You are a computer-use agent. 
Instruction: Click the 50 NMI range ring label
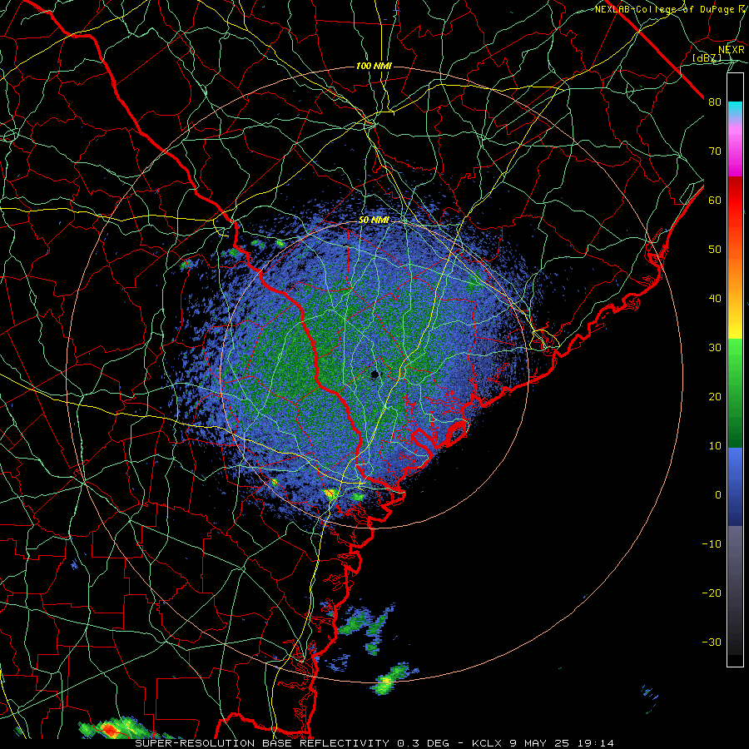pos(374,221)
